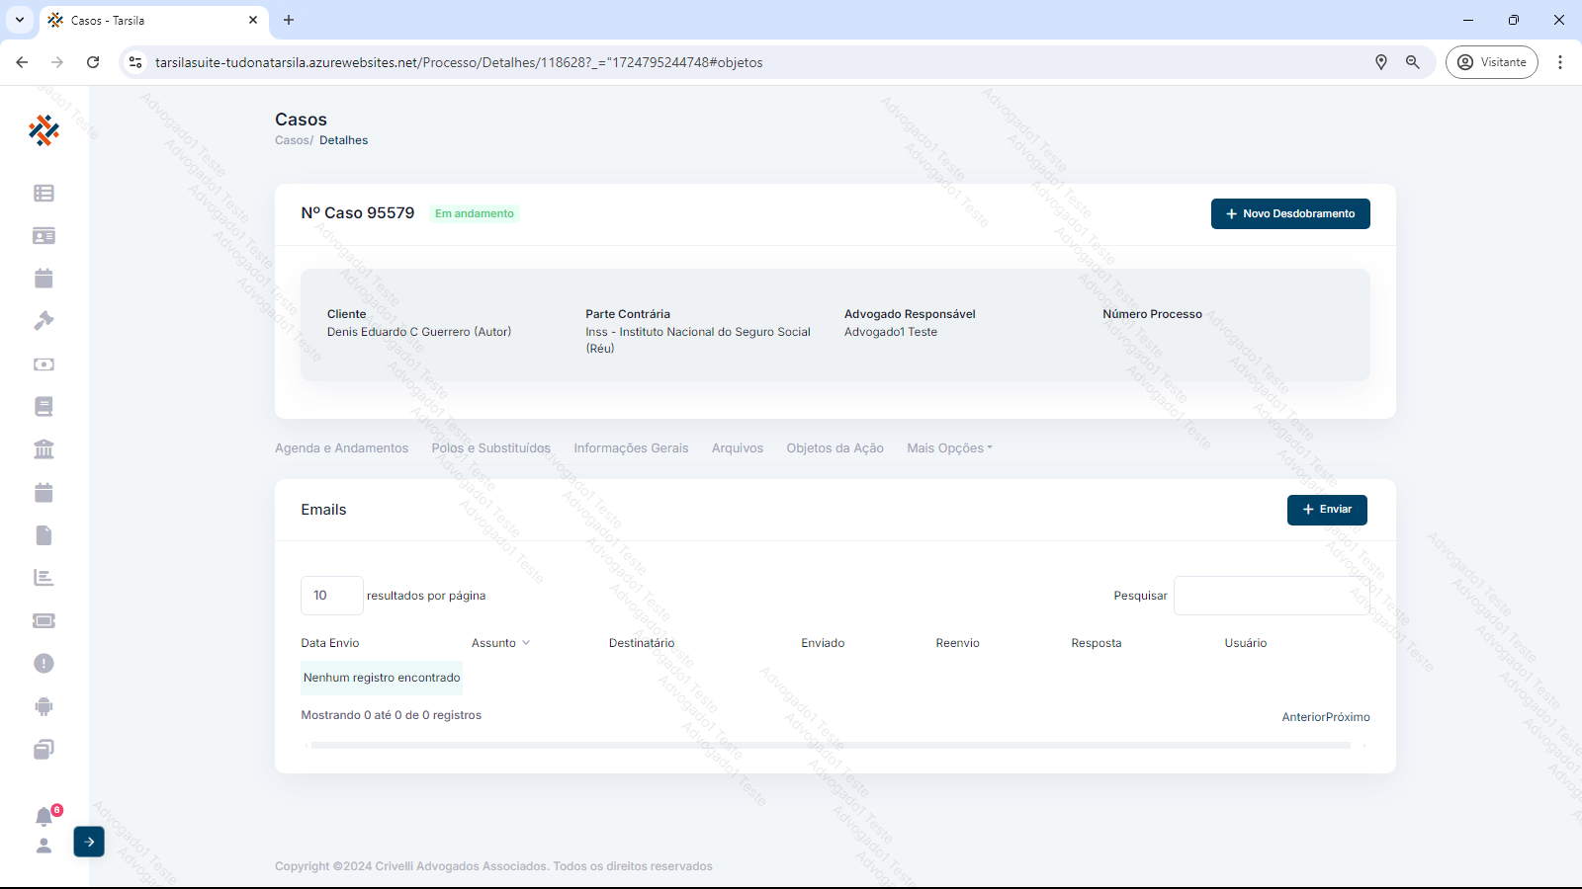Click the bar chart reports sidebar icon
This screenshot has height=889, width=1582.
click(44, 578)
